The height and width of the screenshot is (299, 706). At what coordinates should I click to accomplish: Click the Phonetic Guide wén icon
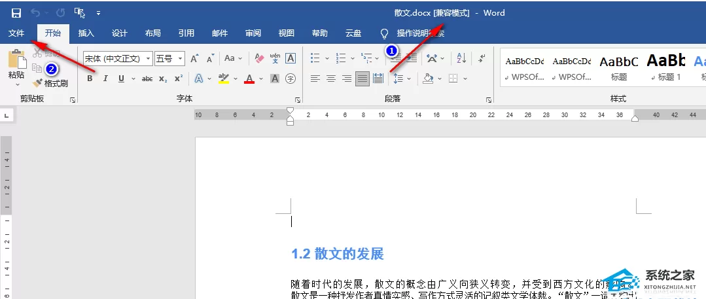[275, 58]
